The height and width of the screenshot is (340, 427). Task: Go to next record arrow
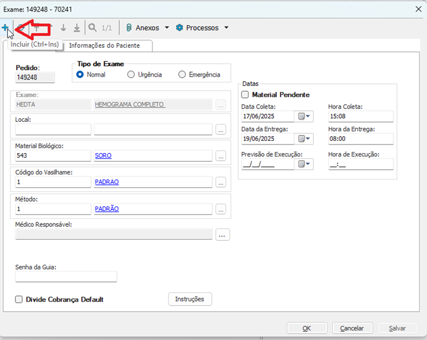[63, 28]
